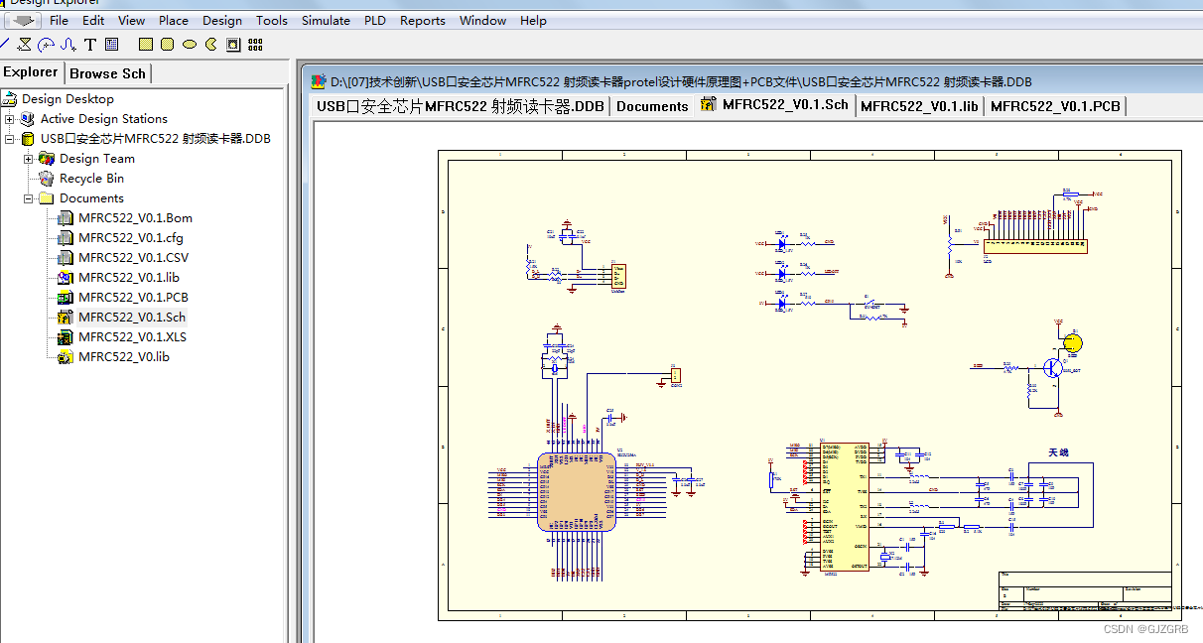Select the Text annotation tool
Viewport: 1203px width, 643px height.
89,44
